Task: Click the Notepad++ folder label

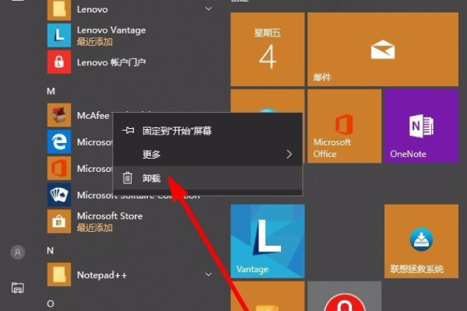Action: tap(102, 274)
